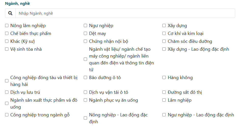Image resolution: width=240 pixels, height=126 pixels.
Task: Check Chứng nhận nội bộ option
Action: click(x=86, y=41)
